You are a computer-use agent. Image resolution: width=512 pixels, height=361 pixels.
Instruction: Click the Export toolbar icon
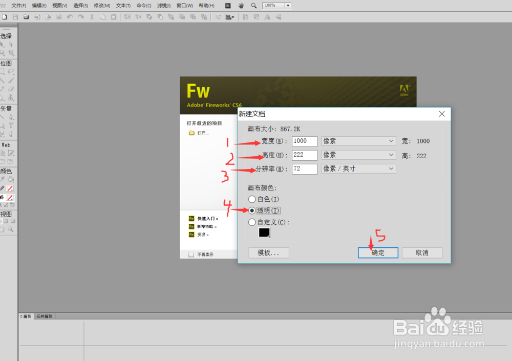pyautogui.click(x=48, y=17)
